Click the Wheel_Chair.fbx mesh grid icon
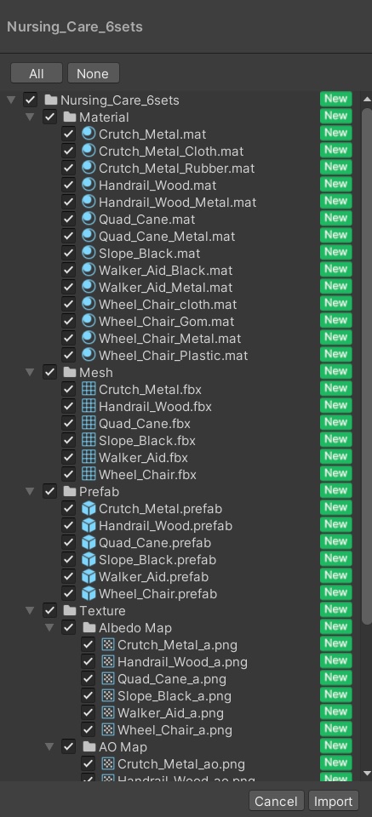Screen dimensions: 372x817 89,474
